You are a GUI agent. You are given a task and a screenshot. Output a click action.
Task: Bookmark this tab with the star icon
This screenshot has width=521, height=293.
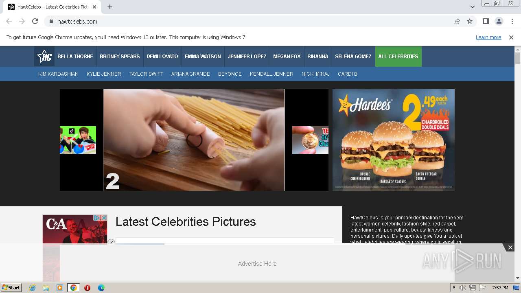(470, 22)
